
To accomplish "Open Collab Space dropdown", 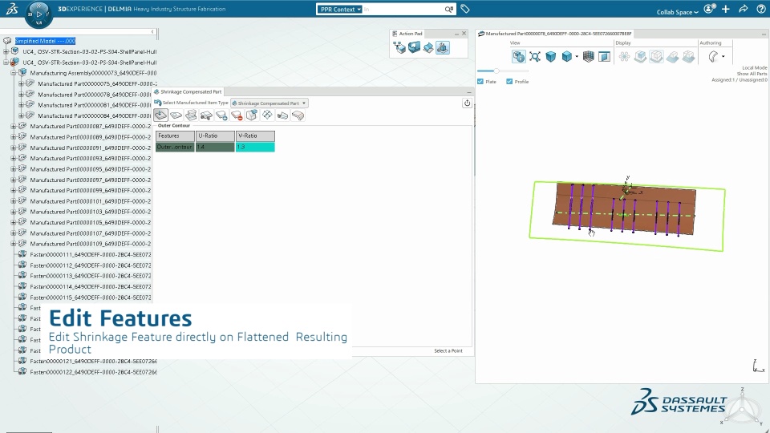I will tap(678, 12).
